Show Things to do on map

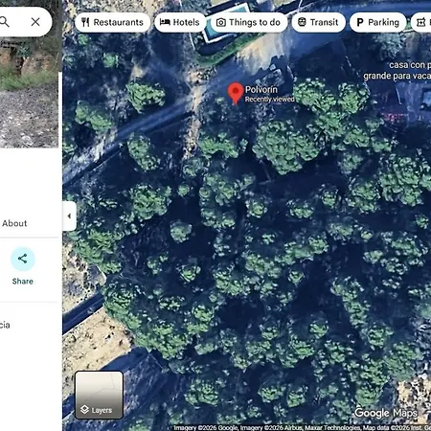pos(249,22)
